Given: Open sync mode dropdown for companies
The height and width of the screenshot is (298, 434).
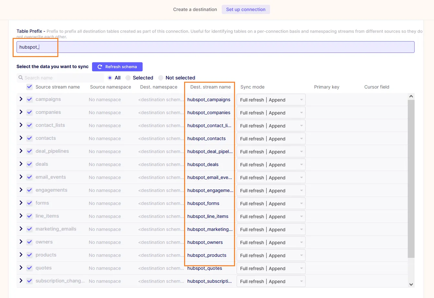Looking at the screenshot, I should tap(271, 113).
